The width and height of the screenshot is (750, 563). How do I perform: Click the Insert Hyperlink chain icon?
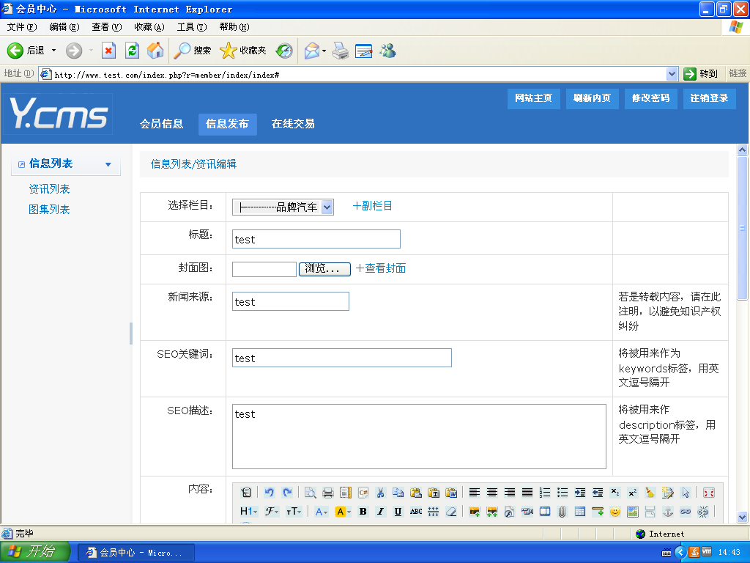click(x=686, y=511)
